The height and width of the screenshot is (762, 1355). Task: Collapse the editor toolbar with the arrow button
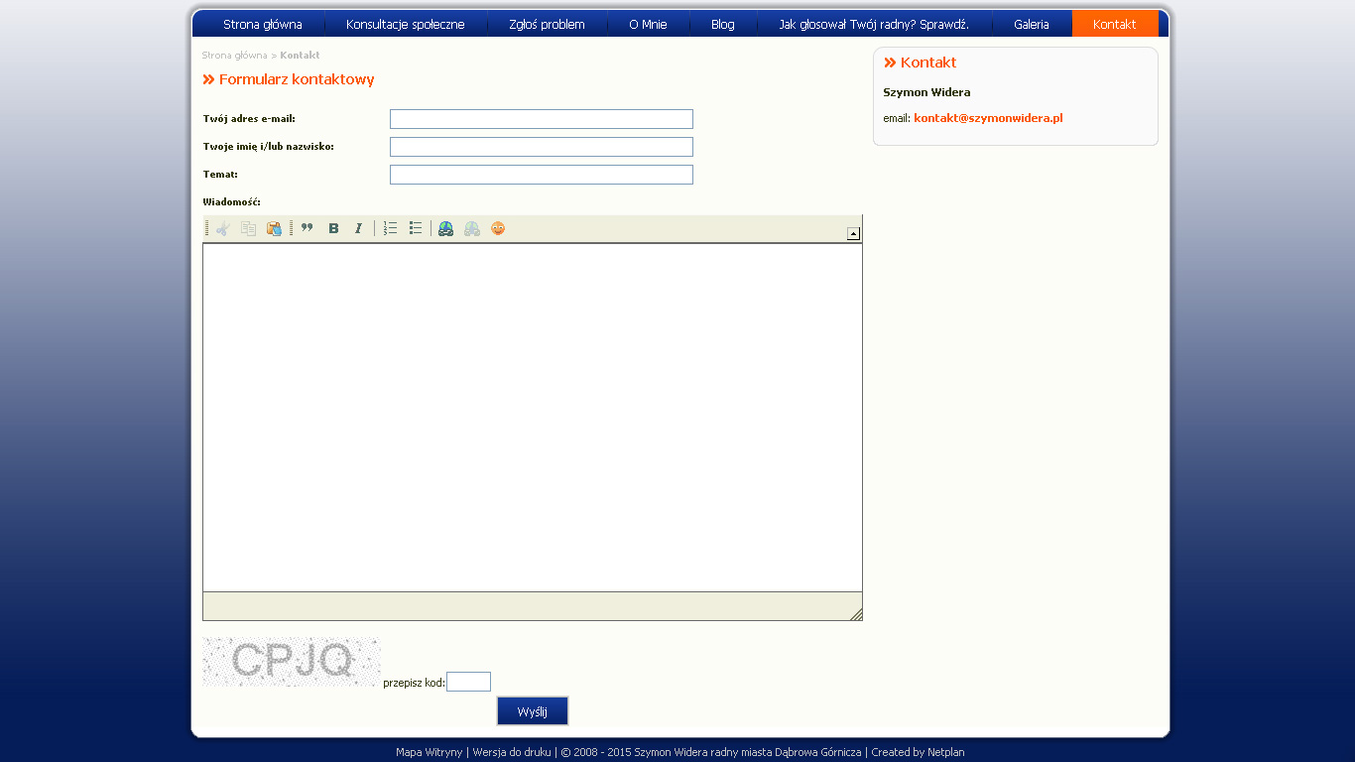853,234
